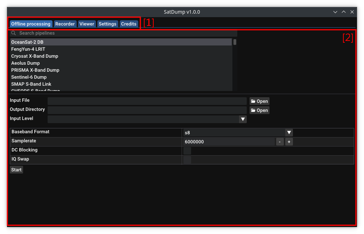The width and height of the screenshot is (364, 234).
Task: Close the SatDump window
Action: click(352, 12)
